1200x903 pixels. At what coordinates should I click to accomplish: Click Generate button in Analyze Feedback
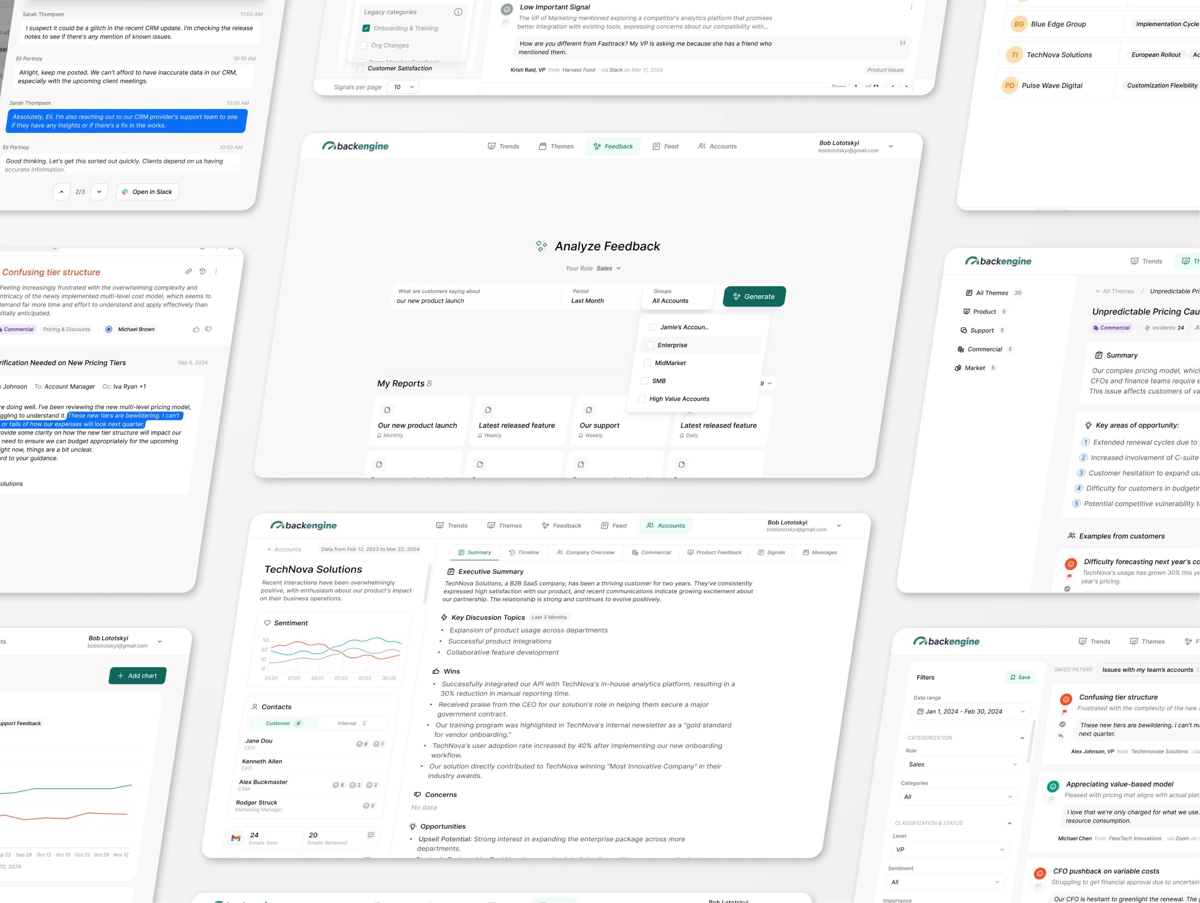(x=754, y=296)
